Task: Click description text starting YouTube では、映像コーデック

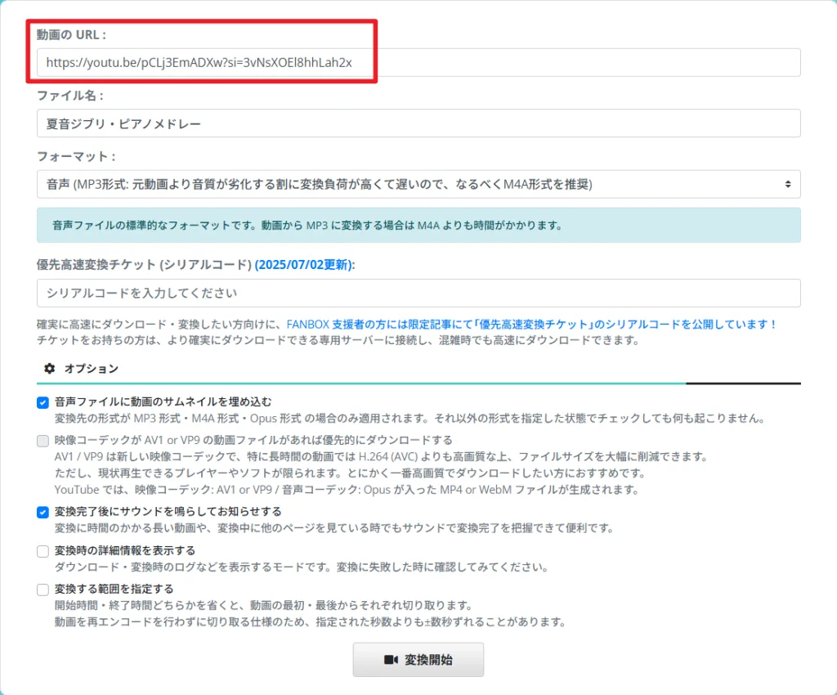Action: click(347, 490)
